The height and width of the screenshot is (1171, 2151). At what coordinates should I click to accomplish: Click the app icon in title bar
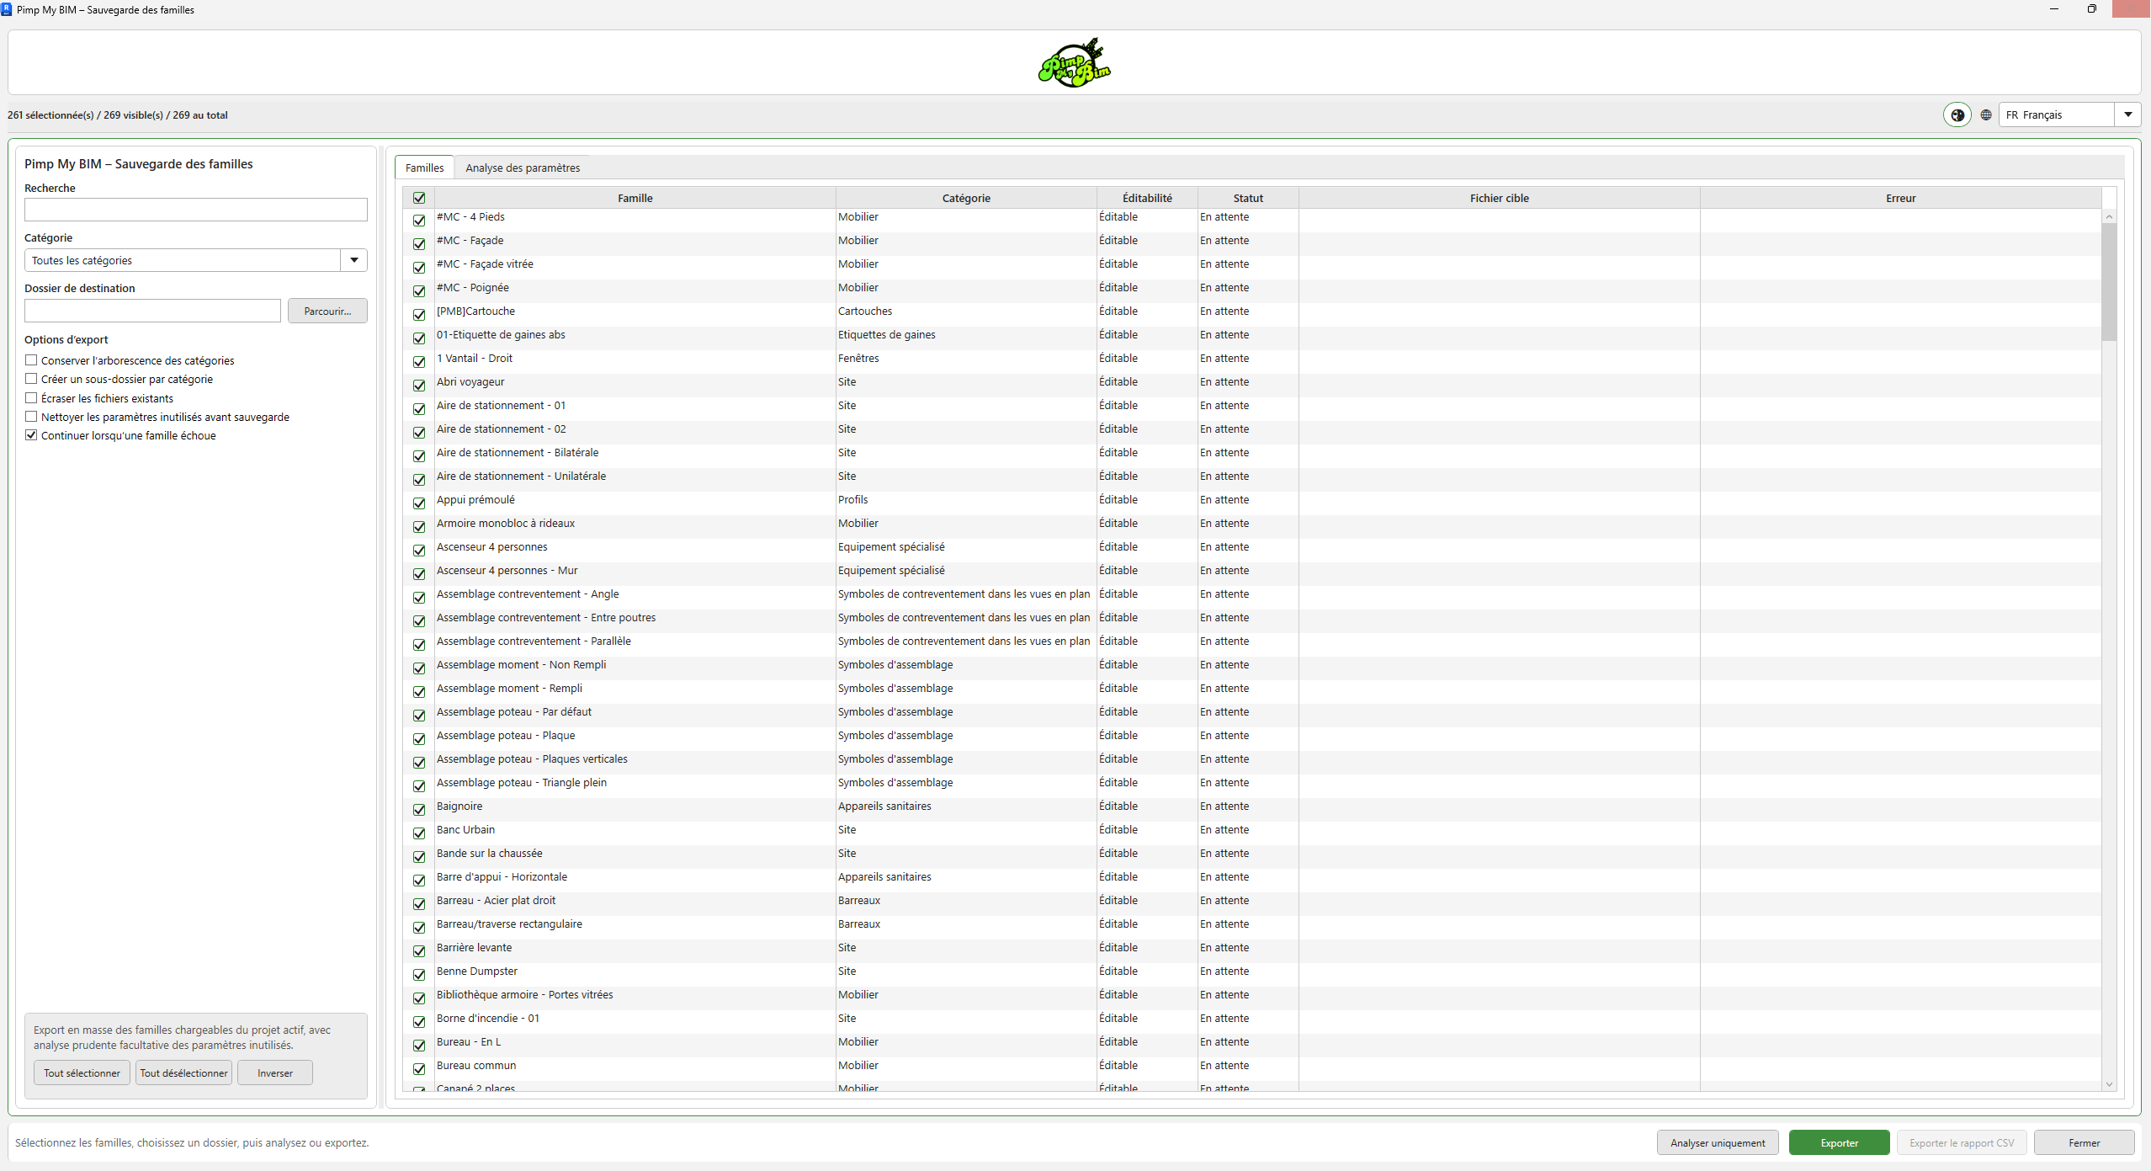pyautogui.click(x=7, y=9)
